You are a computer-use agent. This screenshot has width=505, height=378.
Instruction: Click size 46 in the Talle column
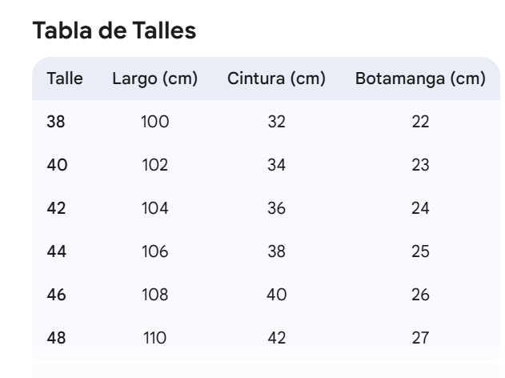56,295
